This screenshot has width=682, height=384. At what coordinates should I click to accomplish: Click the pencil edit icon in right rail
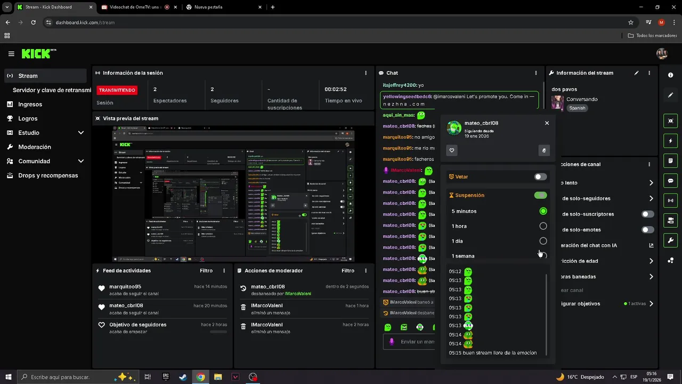(670, 95)
